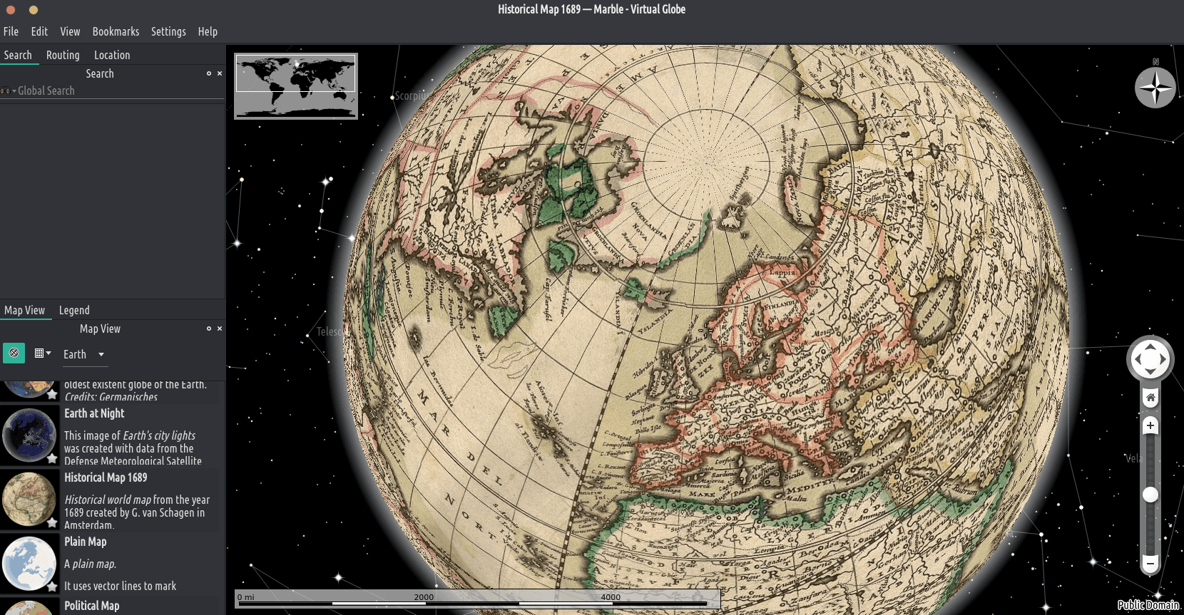
Task: Toggle favorite star on Earth at Night
Action: click(x=52, y=458)
